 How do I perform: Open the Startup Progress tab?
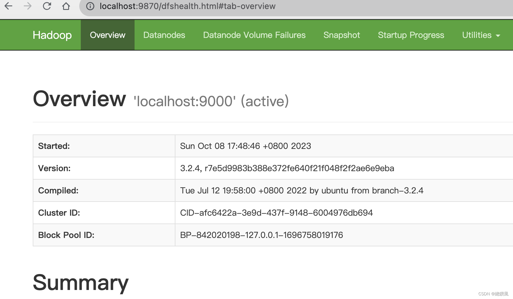[x=411, y=35]
